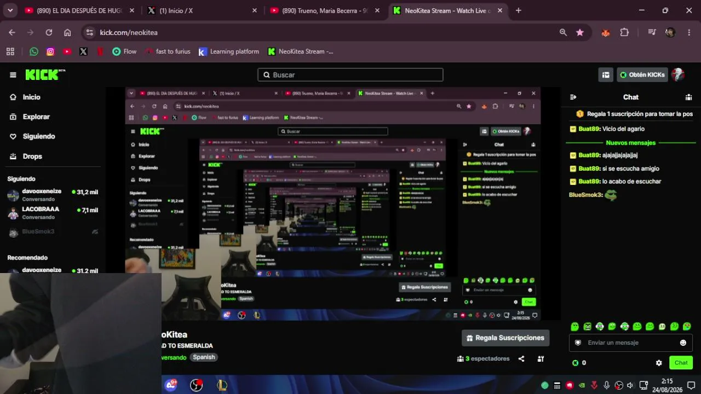Open the X bookmark icon
Image resolution: width=701 pixels, height=394 pixels.
coord(83,51)
